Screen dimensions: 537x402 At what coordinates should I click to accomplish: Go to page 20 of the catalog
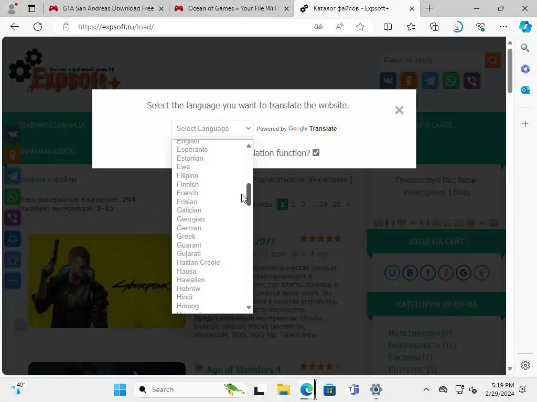[337, 205]
